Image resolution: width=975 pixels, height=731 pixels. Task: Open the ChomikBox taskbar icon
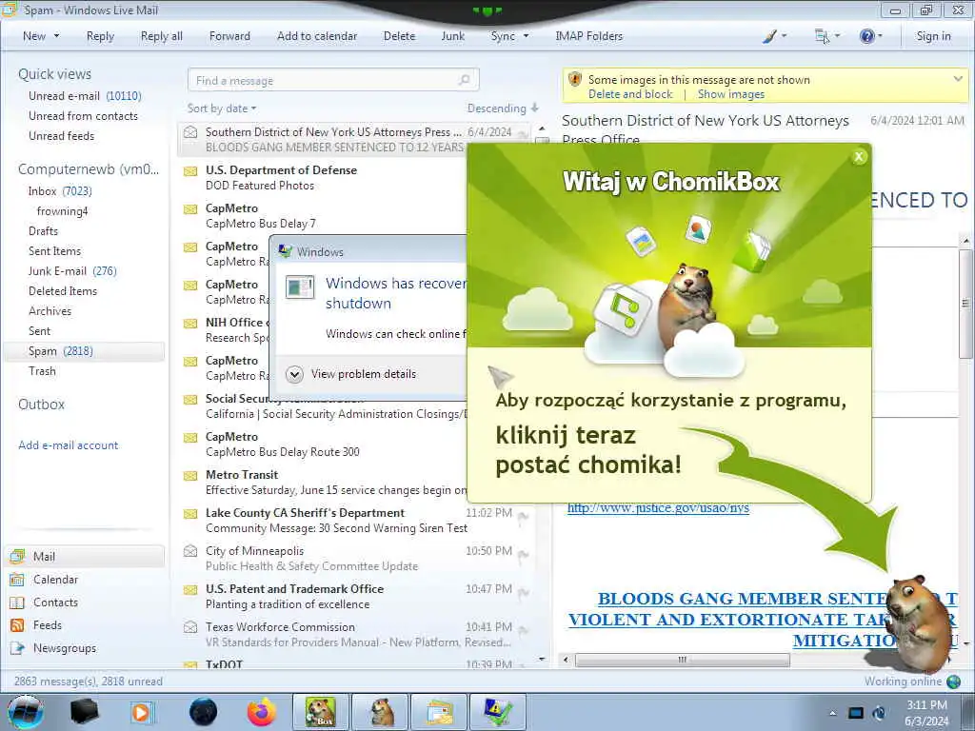pos(320,712)
